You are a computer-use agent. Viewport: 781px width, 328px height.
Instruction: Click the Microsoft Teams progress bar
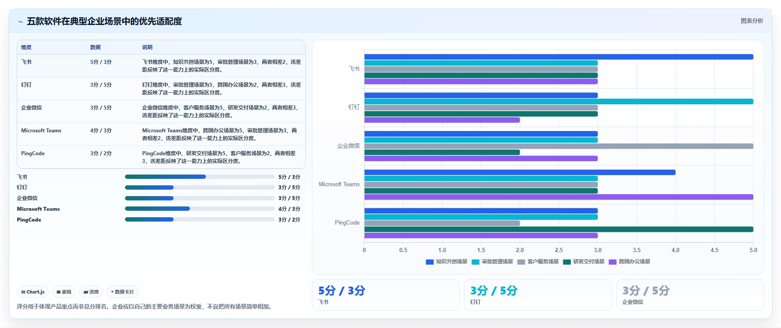(200, 209)
